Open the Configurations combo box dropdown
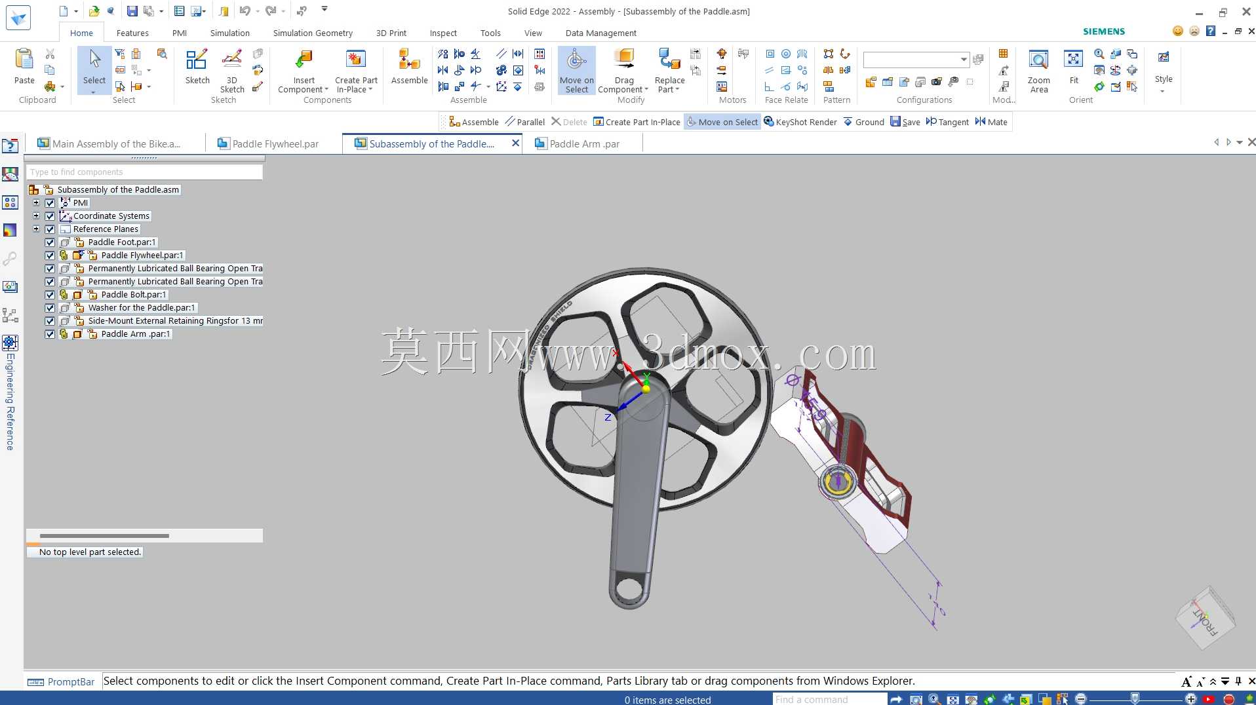The height and width of the screenshot is (705, 1256). [x=964, y=60]
